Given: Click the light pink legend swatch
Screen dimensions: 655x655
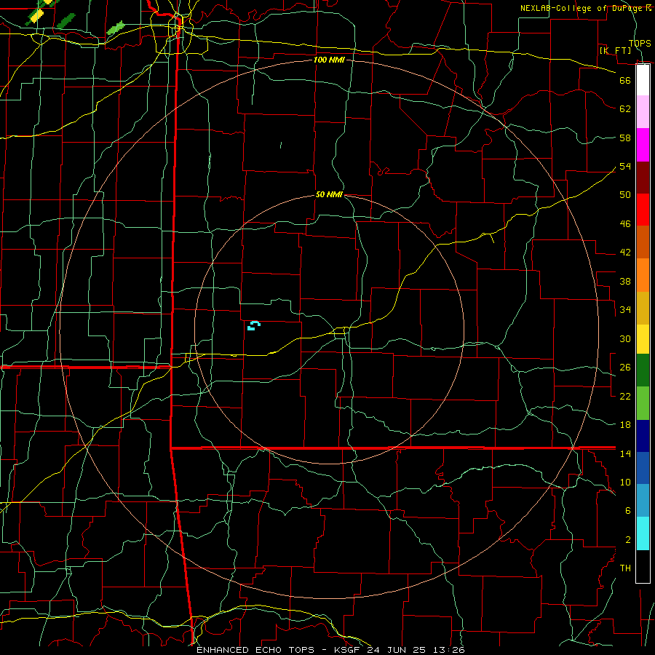Looking at the screenshot, I should [x=643, y=111].
